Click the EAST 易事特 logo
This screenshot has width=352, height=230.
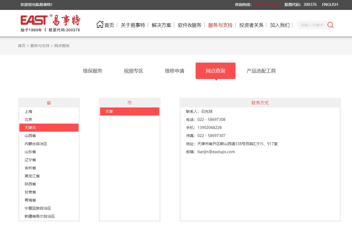pyautogui.click(x=50, y=23)
